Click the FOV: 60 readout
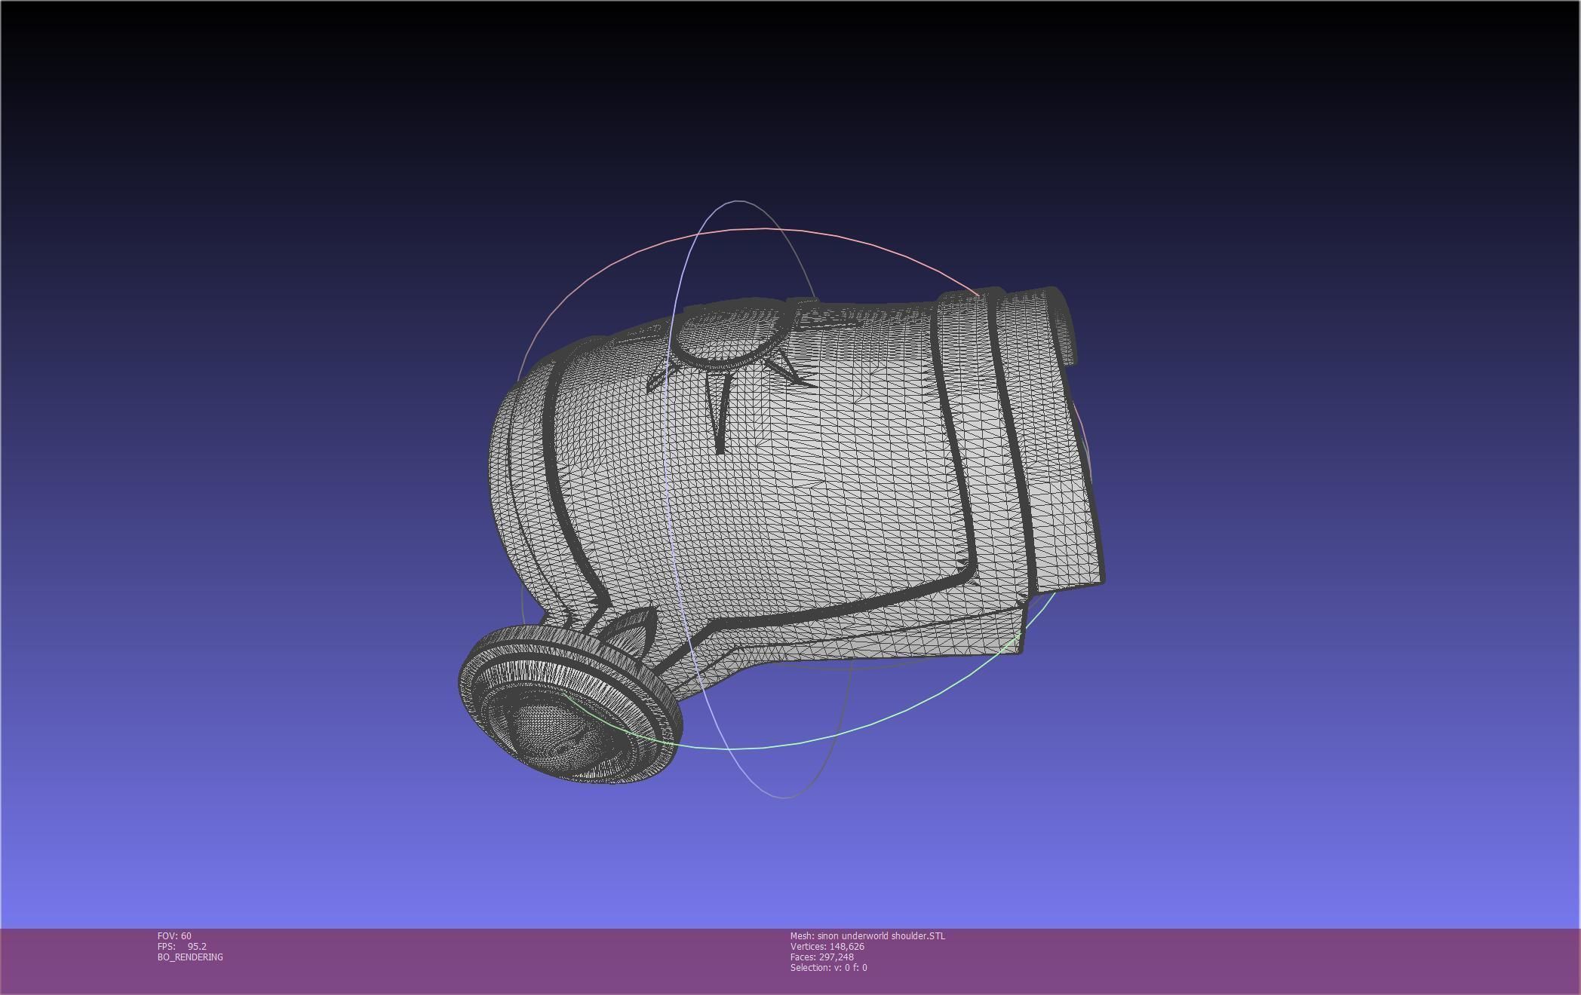 pos(174,935)
